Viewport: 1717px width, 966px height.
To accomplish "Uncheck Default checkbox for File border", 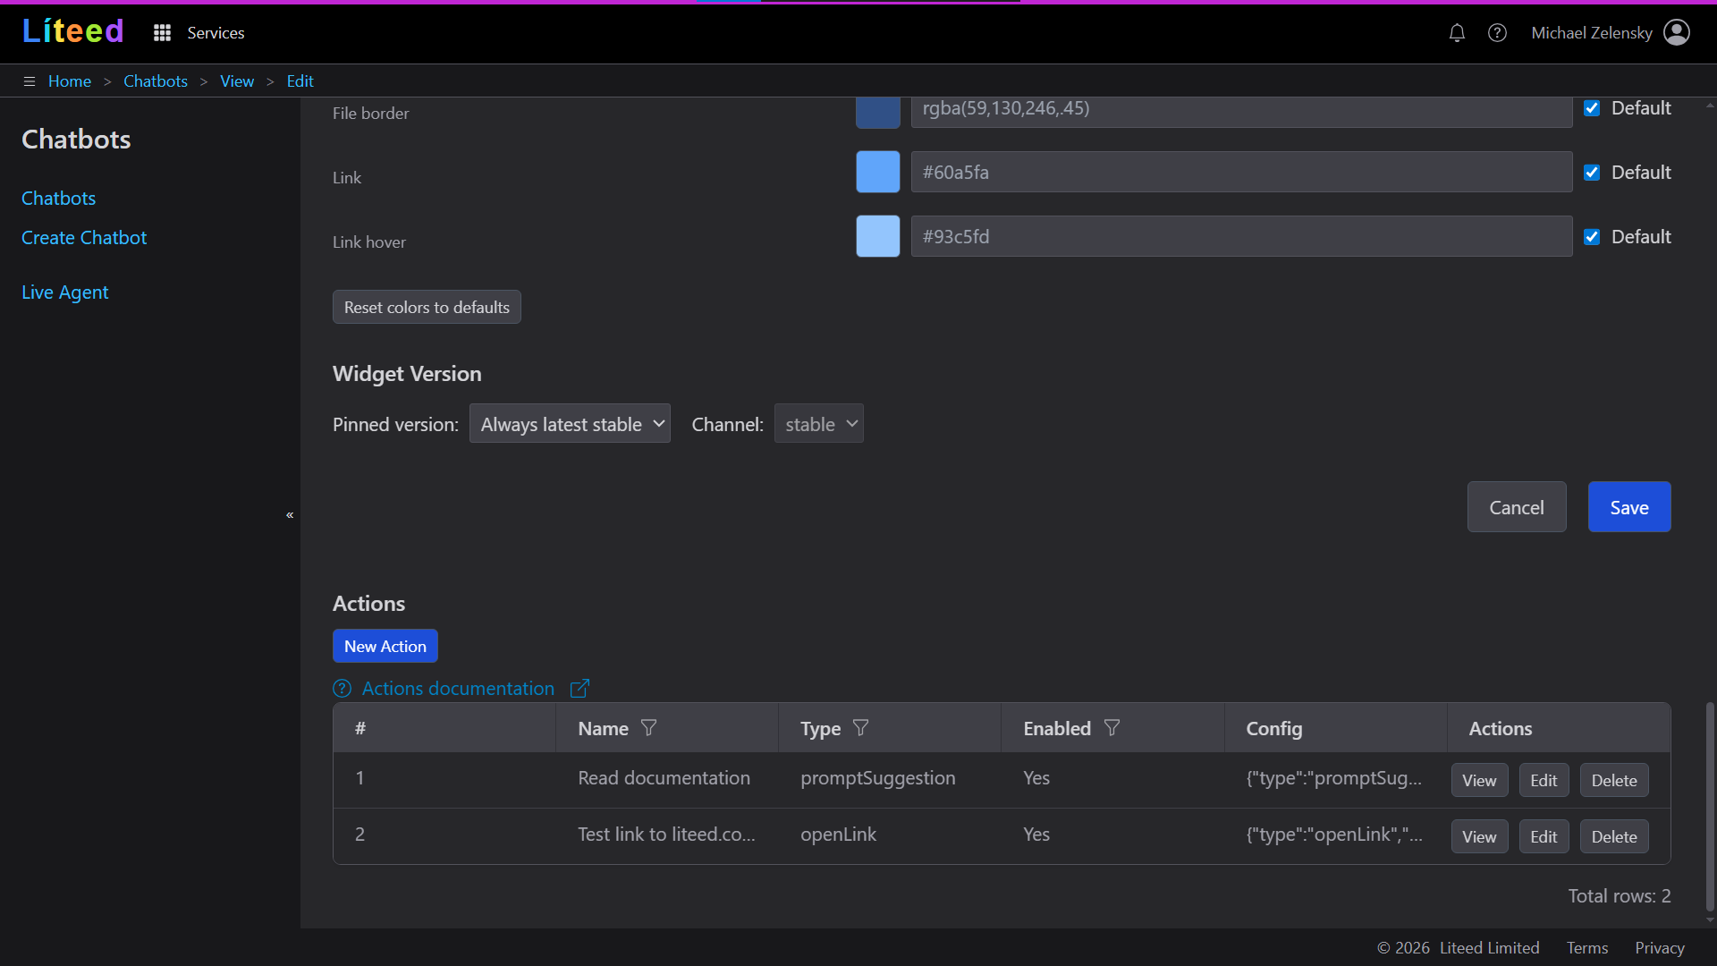I will (1592, 108).
